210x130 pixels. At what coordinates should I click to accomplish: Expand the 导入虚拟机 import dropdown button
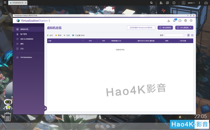[x=184, y=27]
